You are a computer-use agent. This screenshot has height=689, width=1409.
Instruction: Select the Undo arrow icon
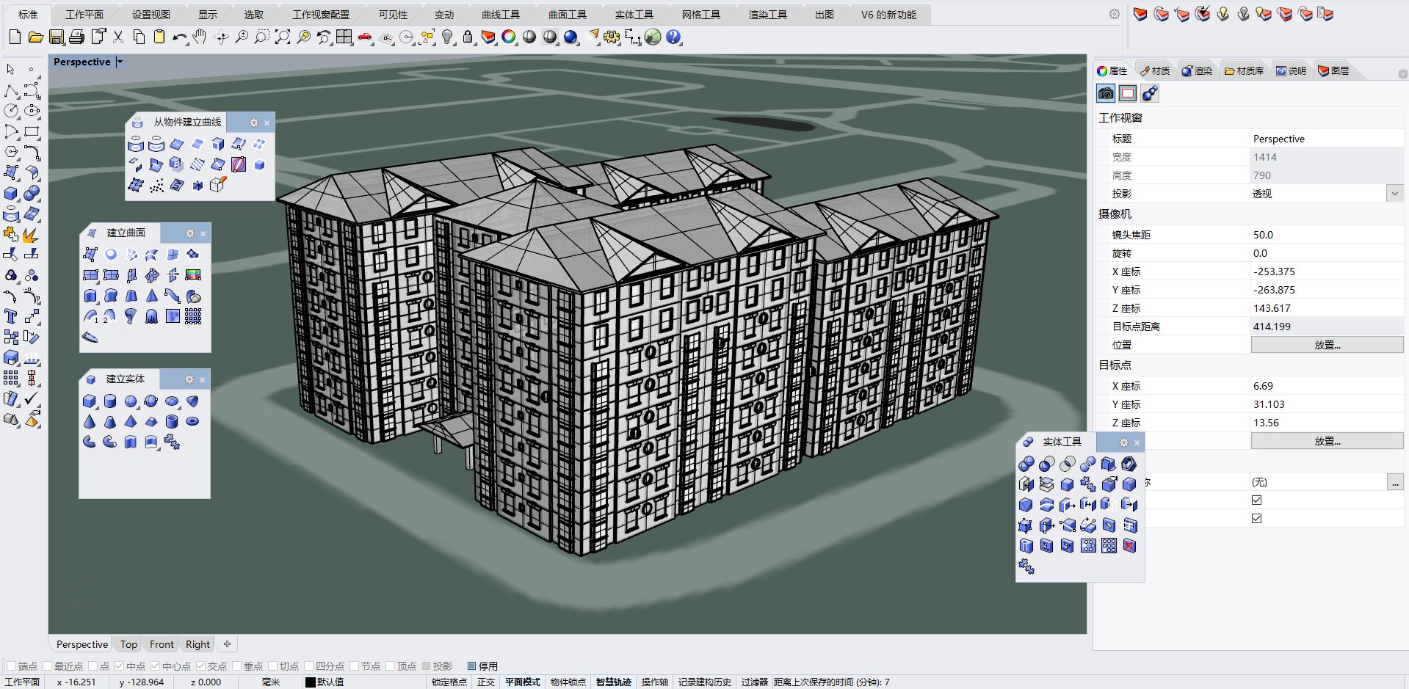180,37
